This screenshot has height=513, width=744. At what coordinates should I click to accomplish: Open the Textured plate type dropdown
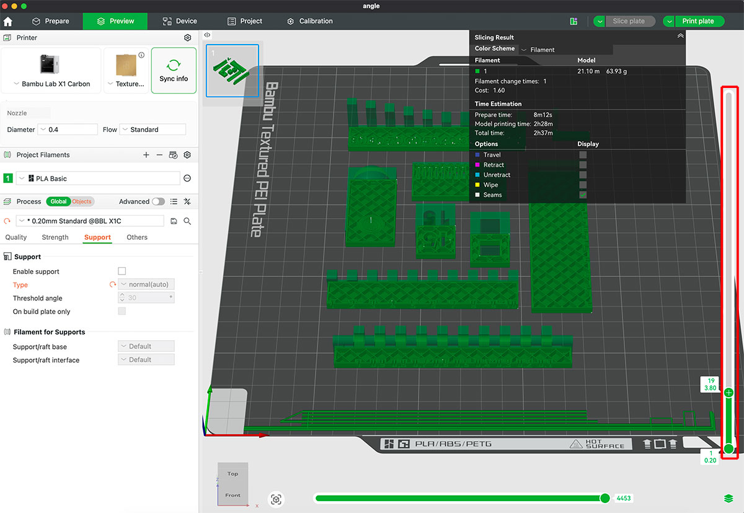pyautogui.click(x=126, y=71)
